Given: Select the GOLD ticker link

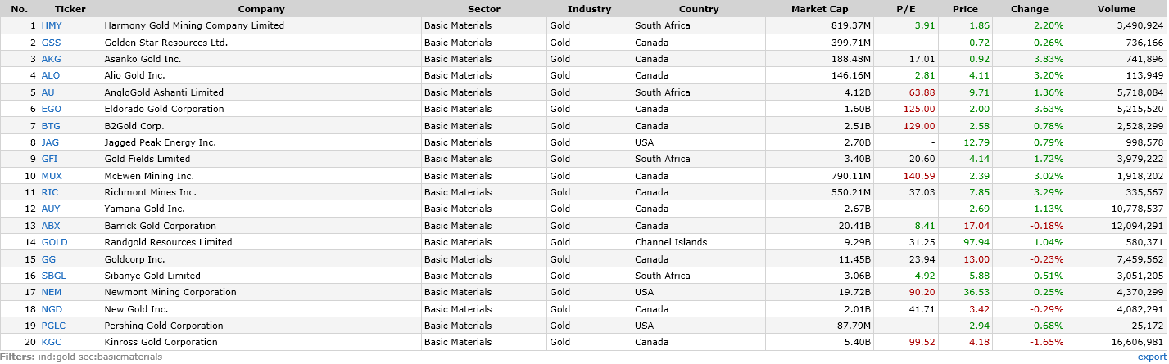Looking at the screenshot, I should click(54, 242).
